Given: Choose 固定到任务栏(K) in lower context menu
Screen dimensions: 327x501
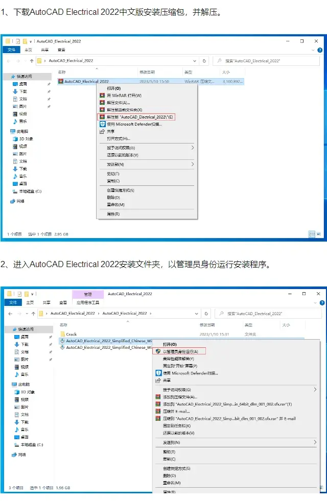Looking at the screenshot, I should tap(177, 425).
